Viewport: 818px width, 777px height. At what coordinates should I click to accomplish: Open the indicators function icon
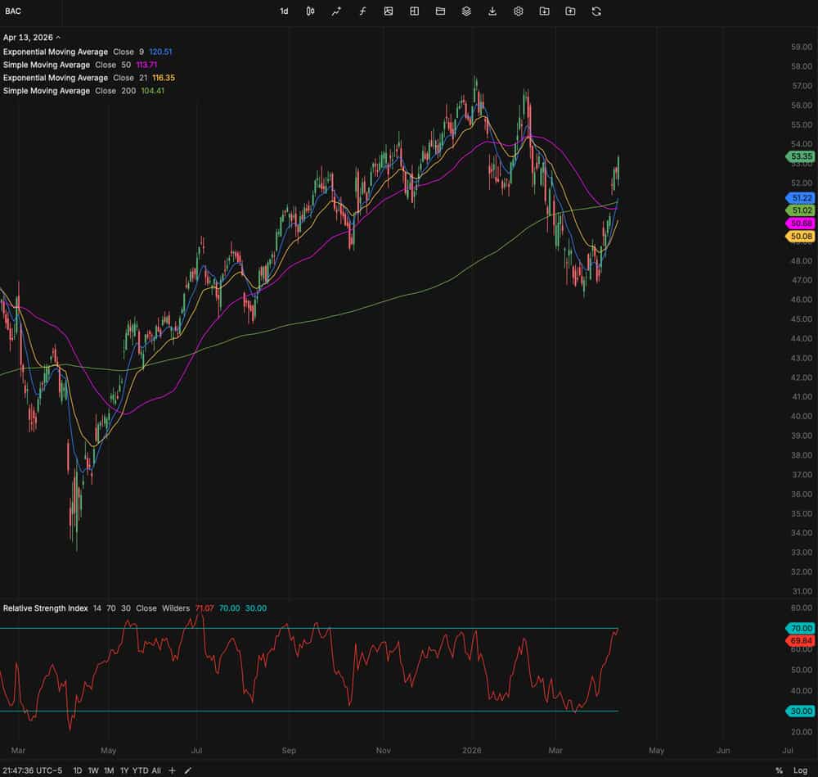coord(362,11)
